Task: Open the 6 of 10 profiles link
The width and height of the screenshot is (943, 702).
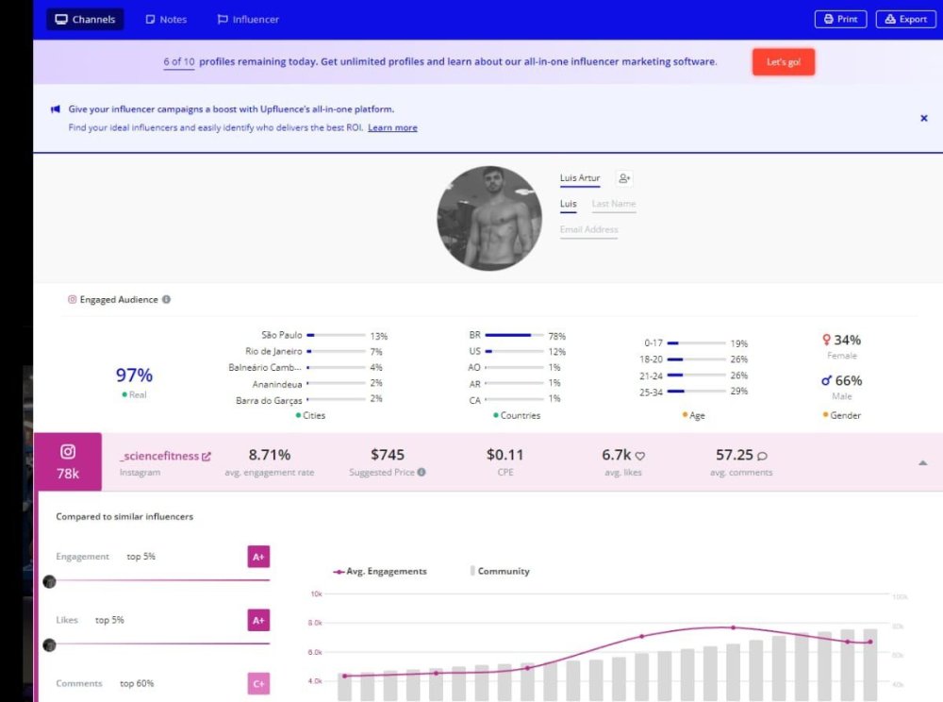Action: tap(178, 62)
